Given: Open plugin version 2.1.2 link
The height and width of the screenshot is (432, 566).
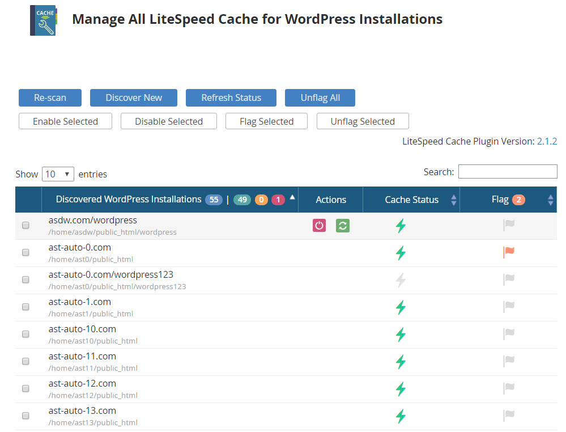Looking at the screenshot, I should click(547, 141).
